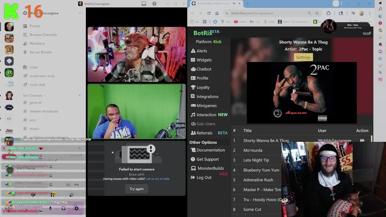Open Loyalty trophy menu item
Viewport: 386px width, 217px height.
200,87
